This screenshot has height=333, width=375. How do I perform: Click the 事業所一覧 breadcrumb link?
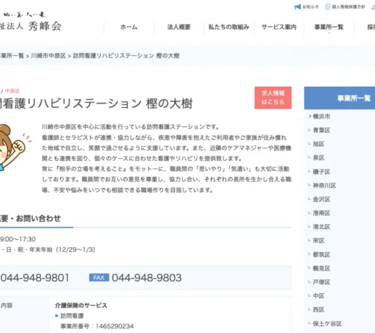[12, 55]
